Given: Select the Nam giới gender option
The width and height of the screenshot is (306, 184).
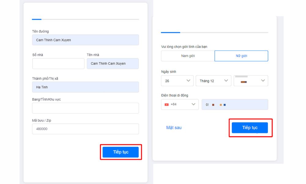Looking at the screenshot, I should 188,56.
